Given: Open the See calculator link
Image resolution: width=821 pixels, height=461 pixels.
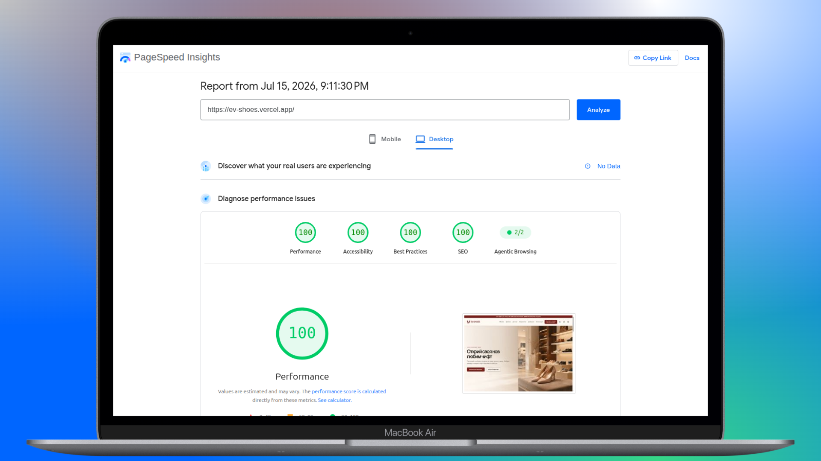Looking at the screenshot, I should 335,400.
